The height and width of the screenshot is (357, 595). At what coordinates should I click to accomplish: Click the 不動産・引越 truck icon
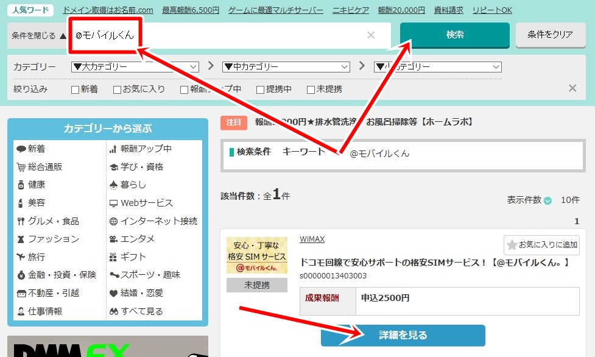(x=21, y=293)
